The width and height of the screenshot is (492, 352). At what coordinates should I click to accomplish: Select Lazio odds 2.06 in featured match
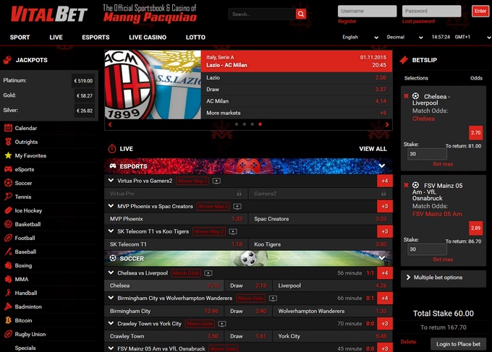point(381,78)
